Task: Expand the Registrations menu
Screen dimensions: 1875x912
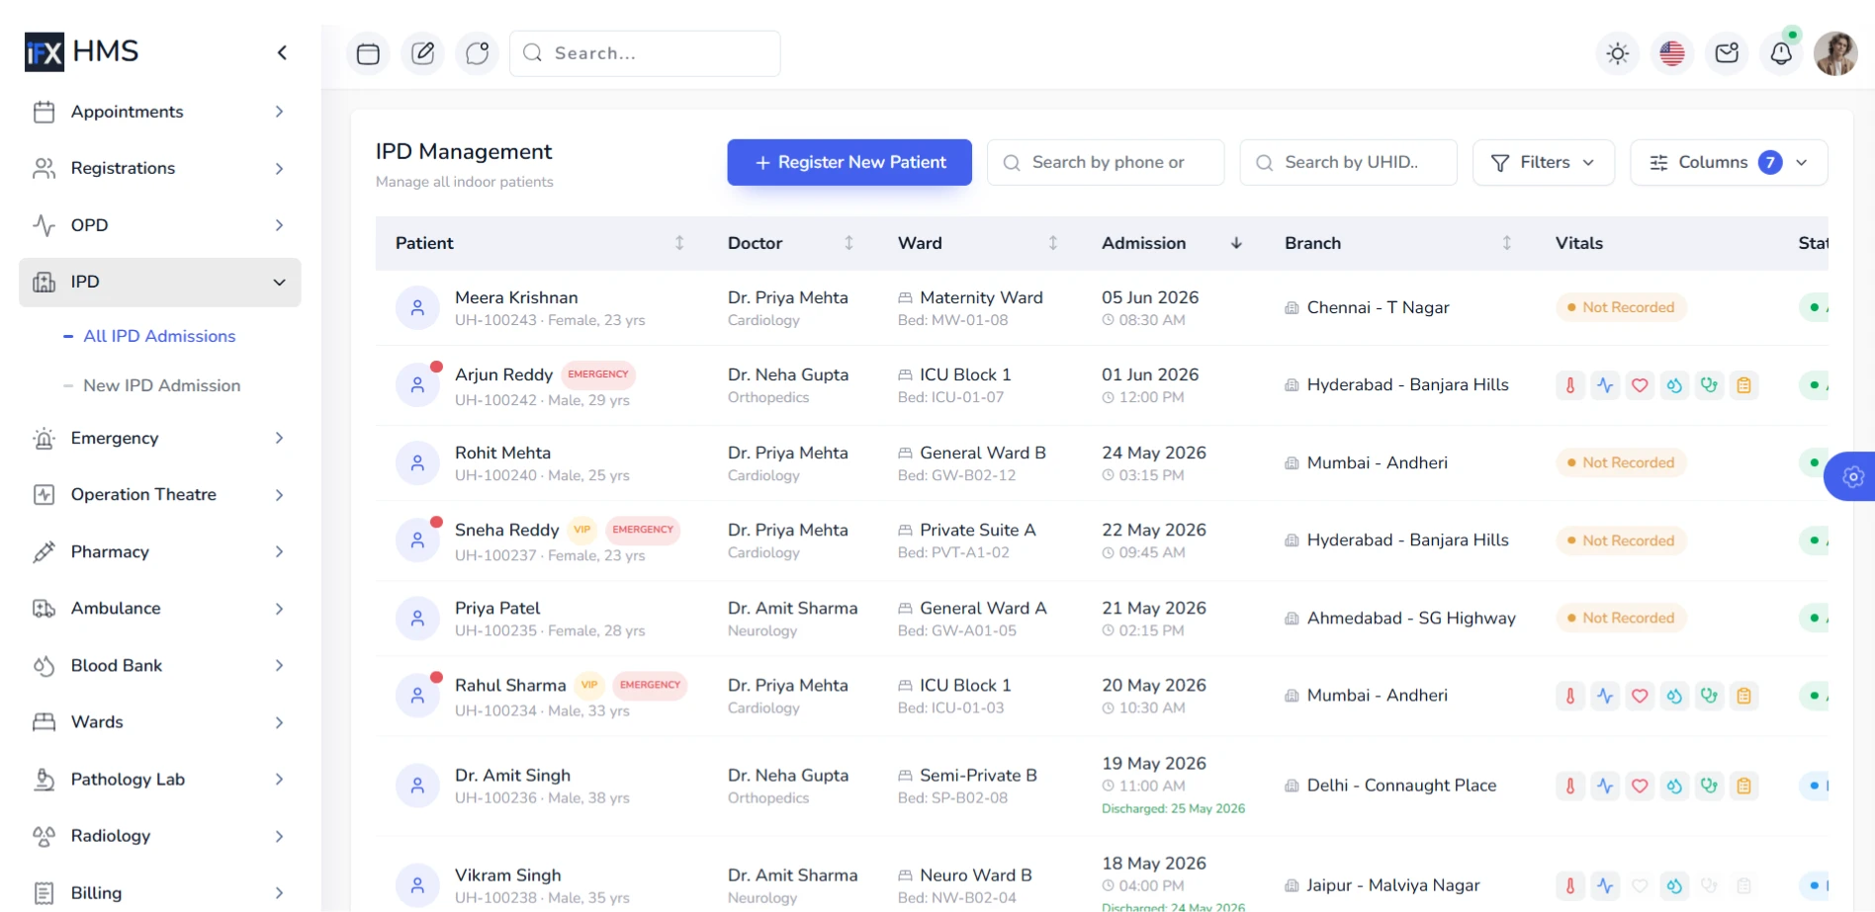Action: 159,168
